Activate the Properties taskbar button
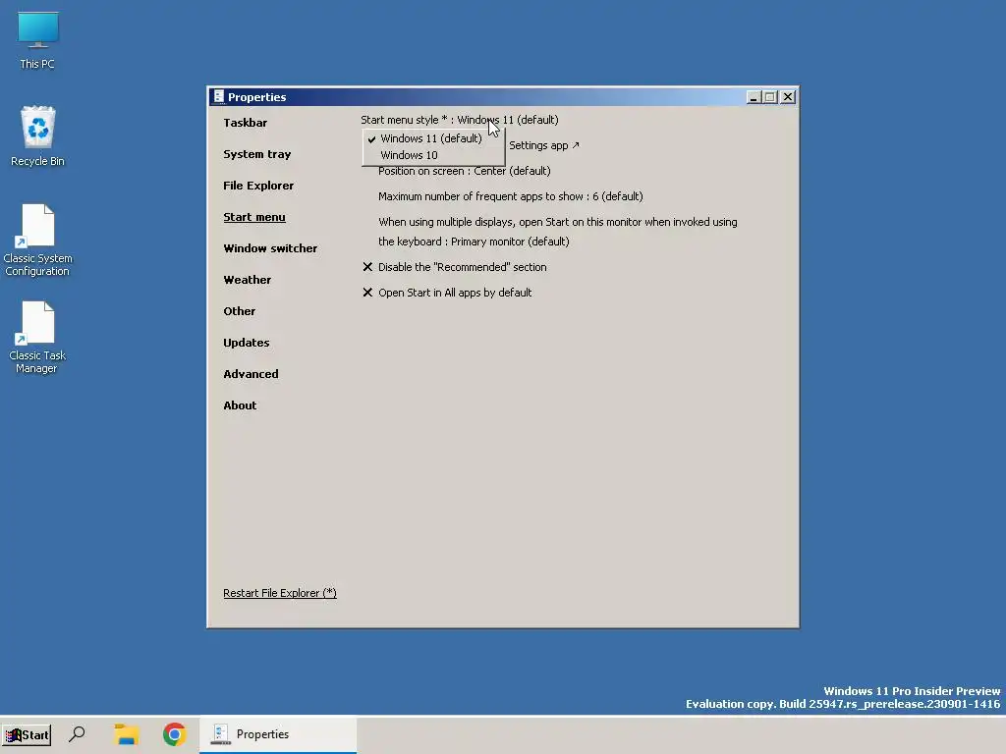Viewport: 1006px width, 754px height. pyautogui.click(x=278, y=734)
